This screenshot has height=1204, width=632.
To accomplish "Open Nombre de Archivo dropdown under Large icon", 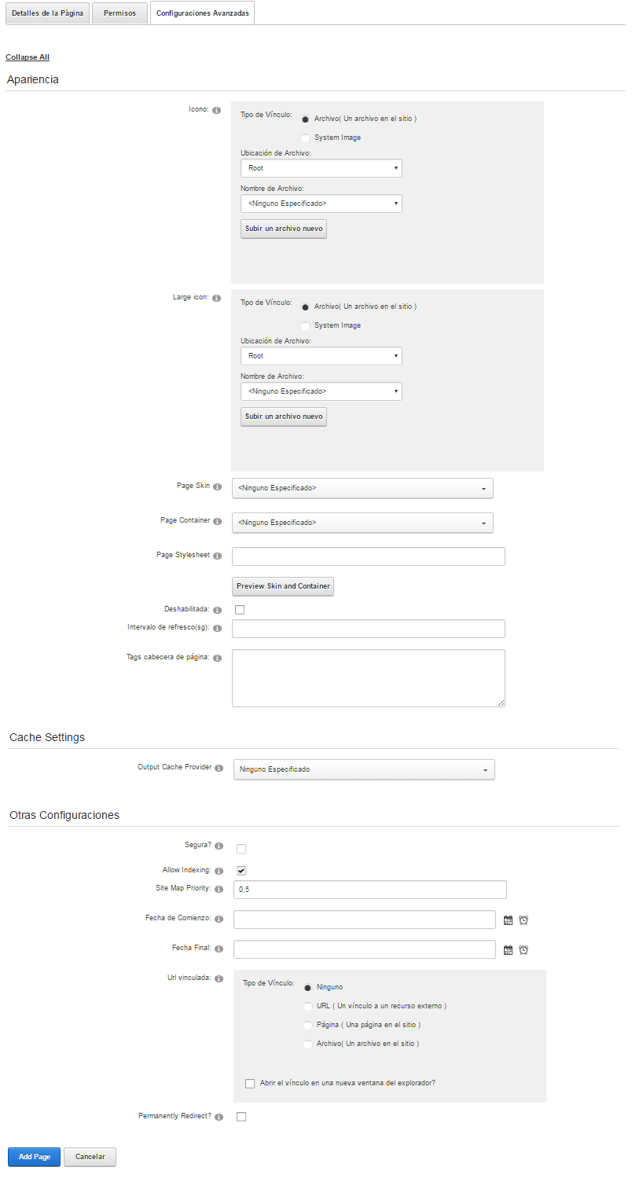I will click(322, 391).
